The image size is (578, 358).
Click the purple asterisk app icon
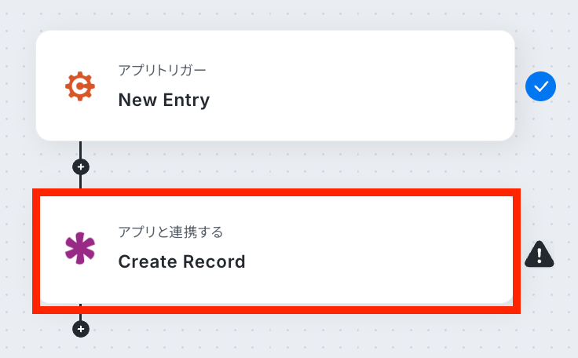pyautogui.click(x=79, y=248)
